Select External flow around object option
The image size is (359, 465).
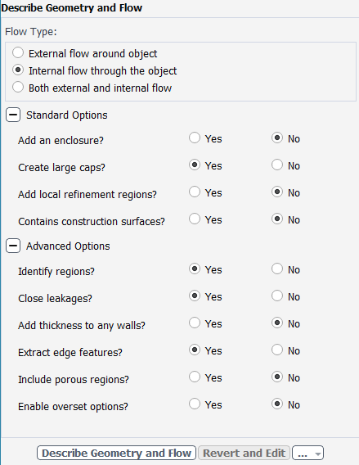[18, 52]
